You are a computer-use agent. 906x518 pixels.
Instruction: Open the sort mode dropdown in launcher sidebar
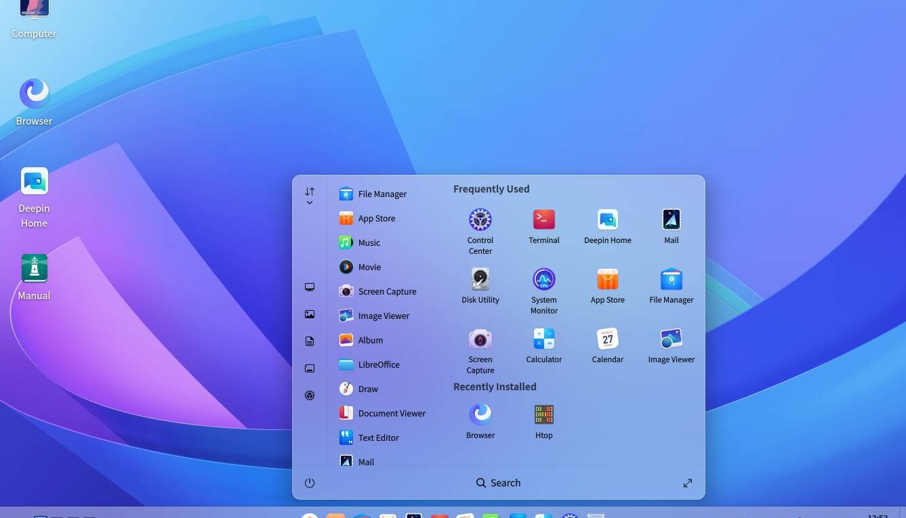tap(310, 196)
